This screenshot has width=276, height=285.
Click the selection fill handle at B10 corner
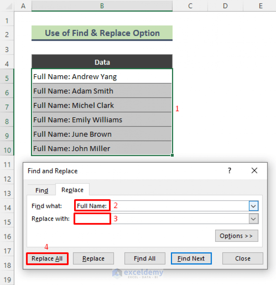(172, 155)
